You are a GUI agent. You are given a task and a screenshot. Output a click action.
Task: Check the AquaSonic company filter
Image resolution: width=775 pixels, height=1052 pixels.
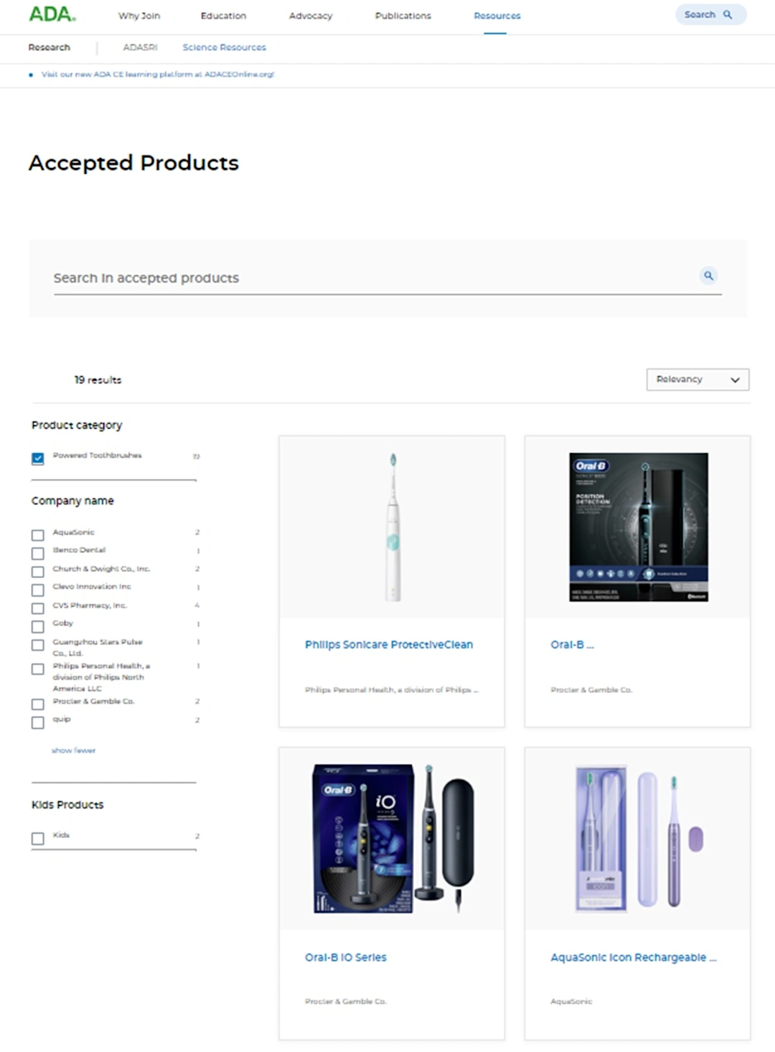point(38,535)
